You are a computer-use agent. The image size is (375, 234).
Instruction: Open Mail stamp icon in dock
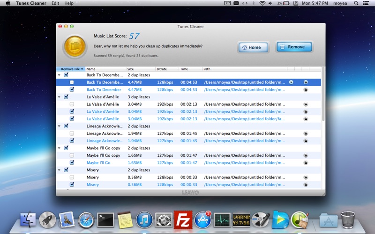coord(67,219)
